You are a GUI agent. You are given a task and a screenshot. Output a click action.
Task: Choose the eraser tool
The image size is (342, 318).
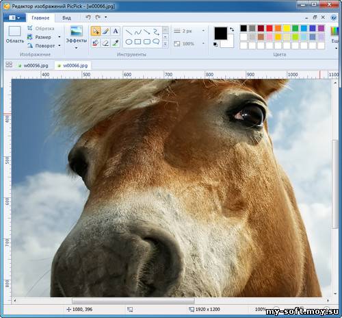point(105,42)
